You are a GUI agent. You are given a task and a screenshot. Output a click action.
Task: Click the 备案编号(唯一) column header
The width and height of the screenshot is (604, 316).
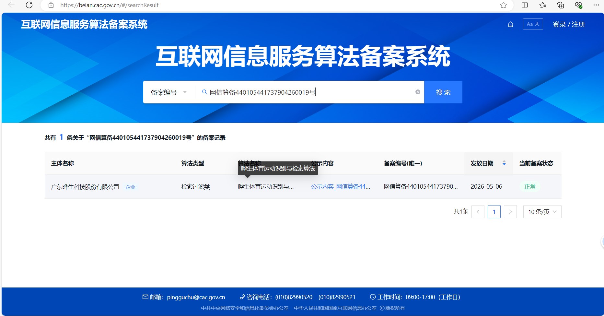[x=403, y=163]
